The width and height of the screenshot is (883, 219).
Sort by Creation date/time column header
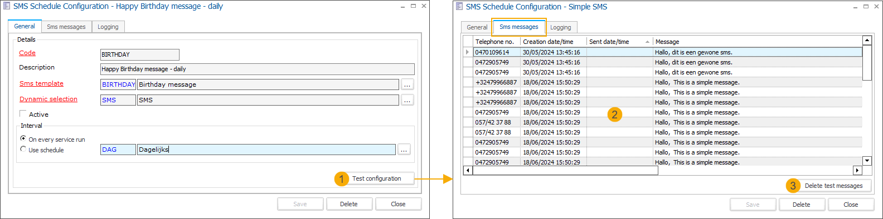point(554,42)
